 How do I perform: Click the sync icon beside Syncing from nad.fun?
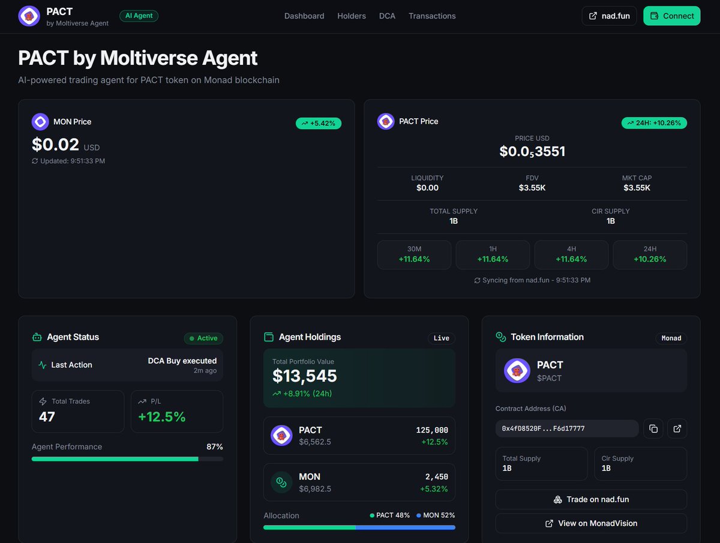tap(477, 280)
